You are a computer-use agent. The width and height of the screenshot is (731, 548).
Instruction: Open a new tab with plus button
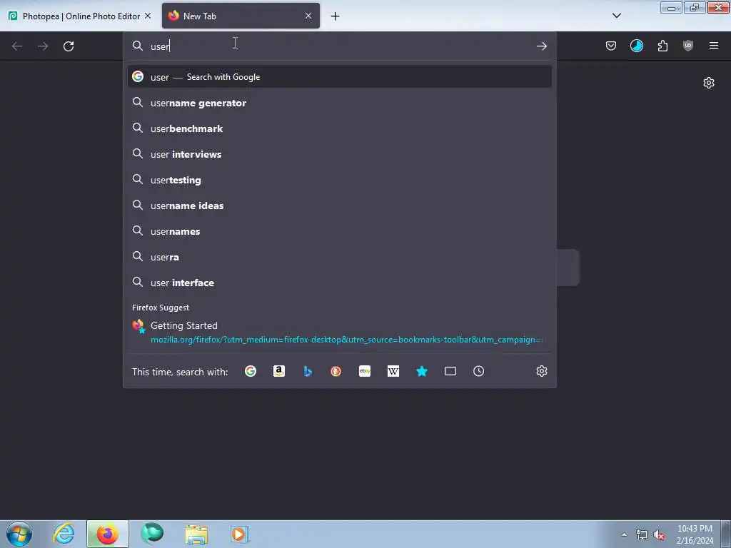tap(336, 16)
